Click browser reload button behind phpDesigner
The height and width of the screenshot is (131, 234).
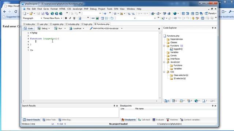16,12
